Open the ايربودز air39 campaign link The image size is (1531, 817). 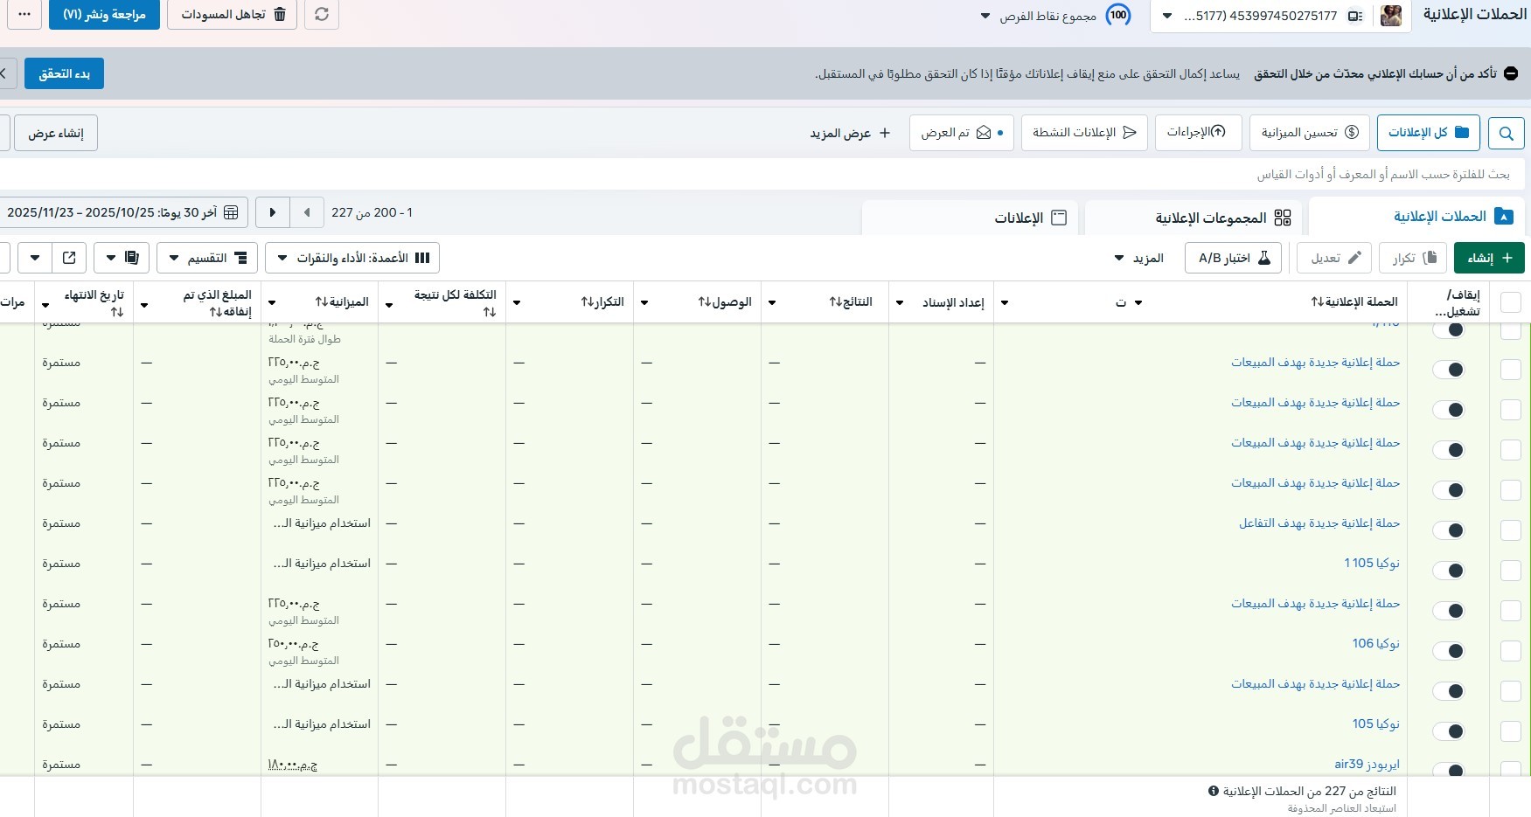click(1367, 764)
